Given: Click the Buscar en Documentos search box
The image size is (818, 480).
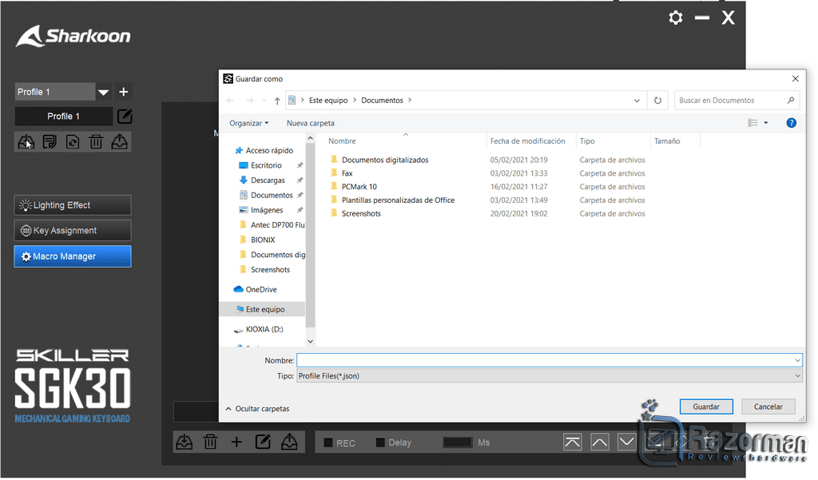Looking at the screenshot, I should (x=736, y=100).
